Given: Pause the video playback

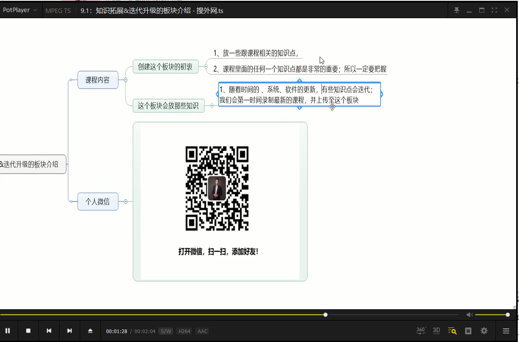Looking at the screenshot, I should (8, 331).
